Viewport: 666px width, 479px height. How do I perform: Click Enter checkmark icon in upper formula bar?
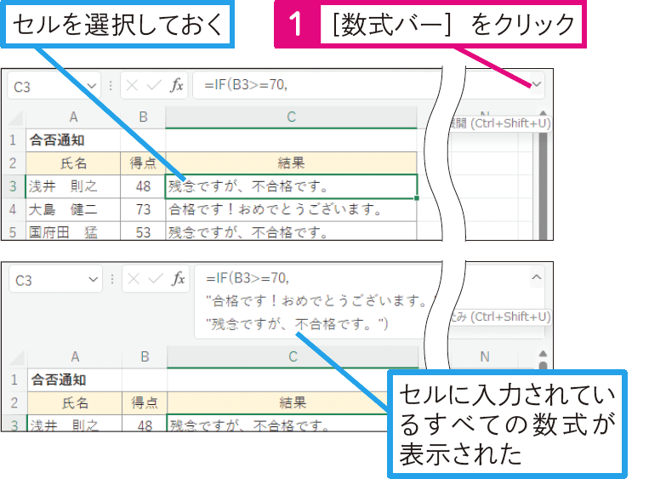154,86
